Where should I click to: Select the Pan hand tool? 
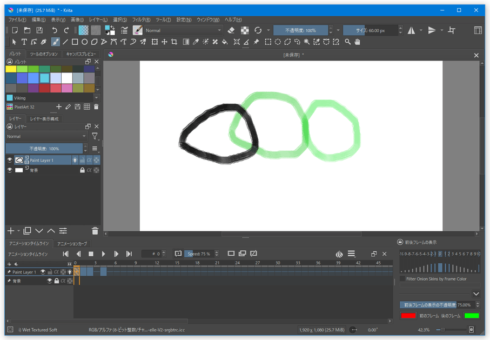pyautogui.click(x=357, y=42)
